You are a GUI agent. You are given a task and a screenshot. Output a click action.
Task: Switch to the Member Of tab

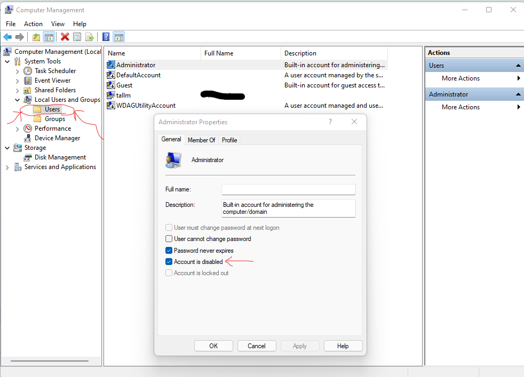tap(201, 140)
